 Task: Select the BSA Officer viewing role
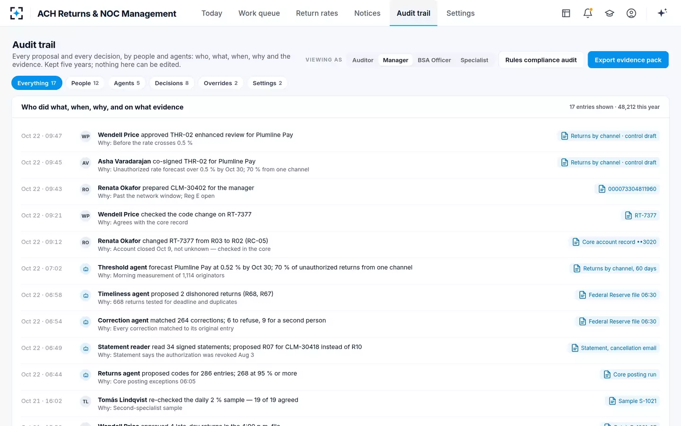[434, 60]
